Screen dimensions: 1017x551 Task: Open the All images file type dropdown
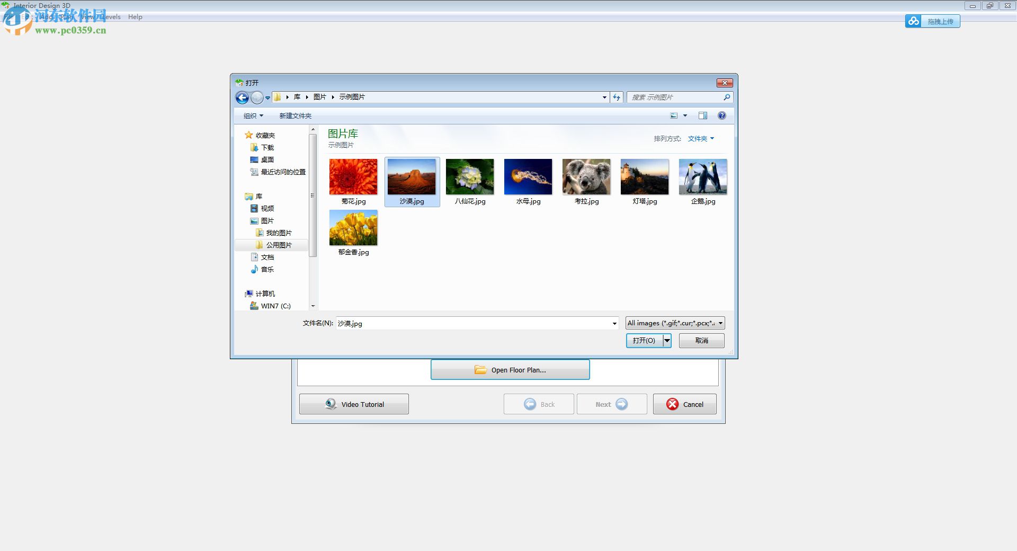[675, 323]
